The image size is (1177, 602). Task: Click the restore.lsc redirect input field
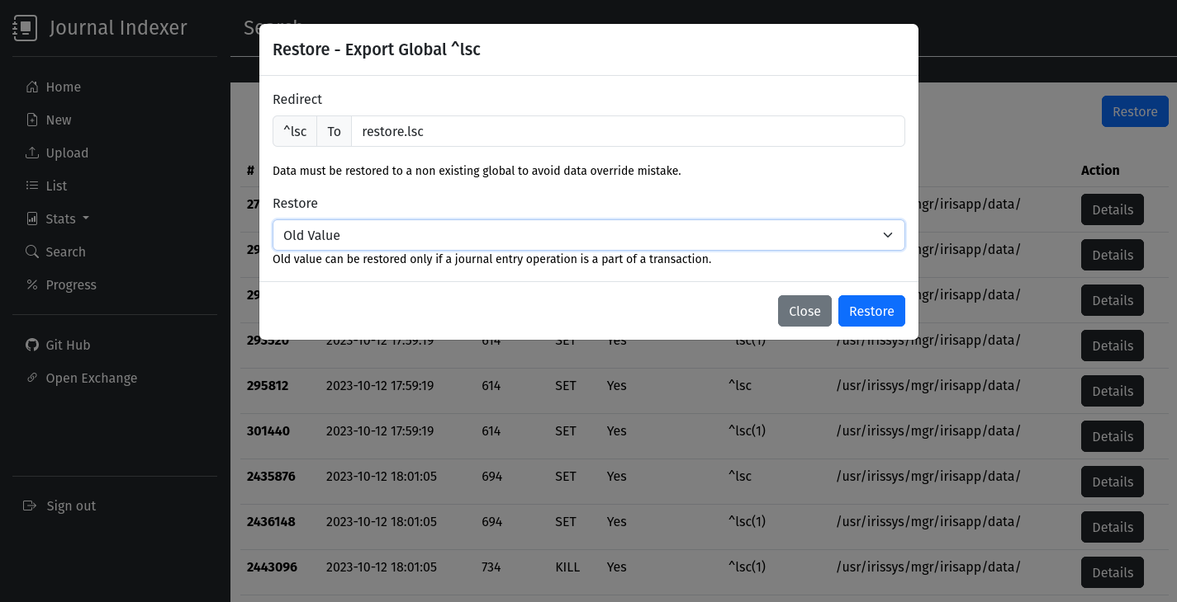click(x=627, y=131)
